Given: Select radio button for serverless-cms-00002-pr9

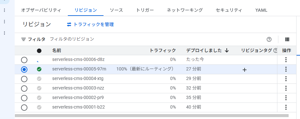Looking at the screenshot, I should (x=24, y=98).
